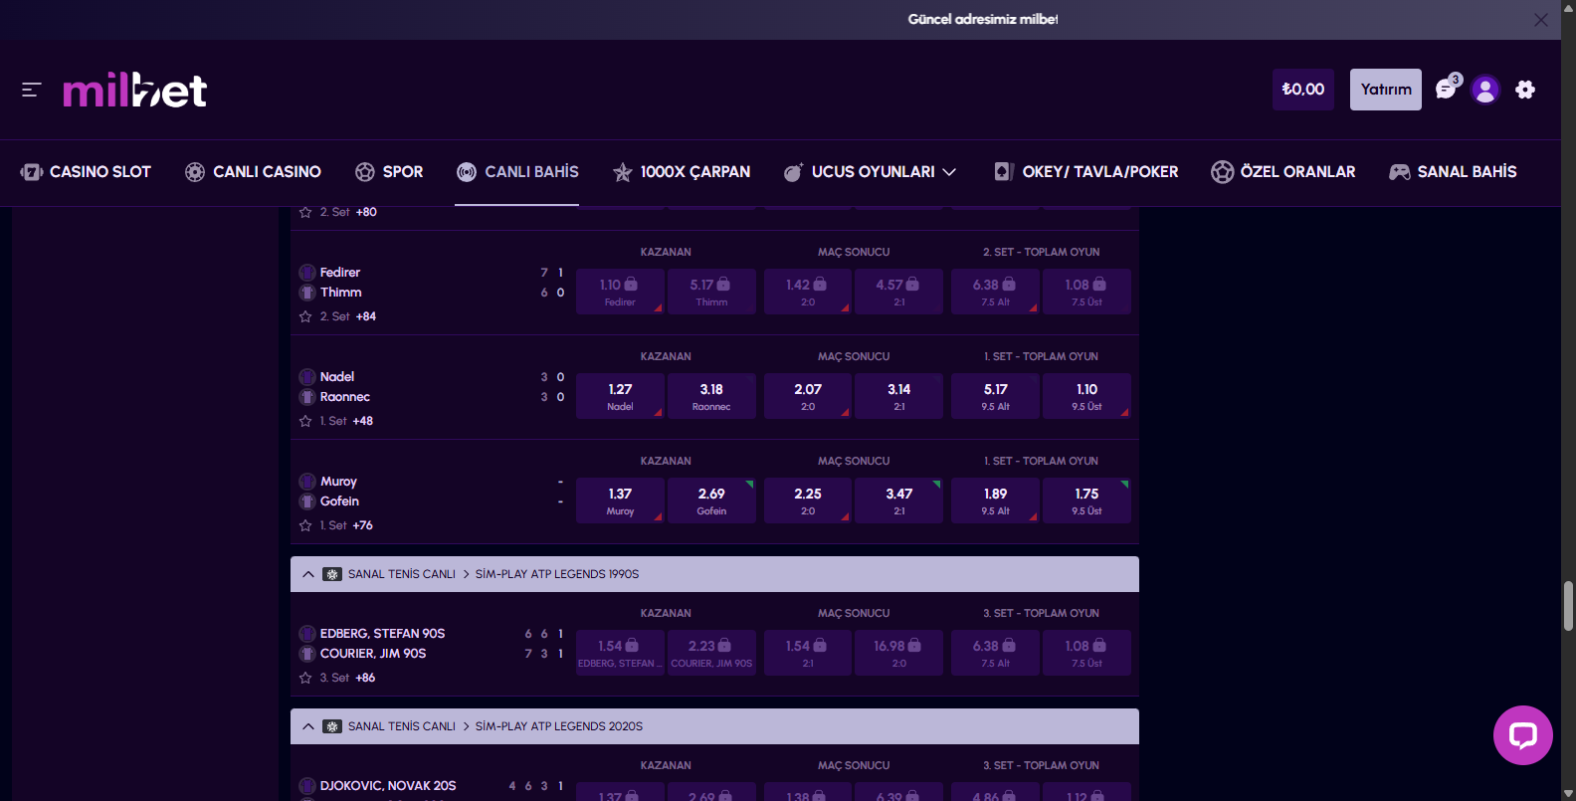Pick 9.5 Üst at 1.10 odds
1576x801 pixels.
(x=1086, y=396)
